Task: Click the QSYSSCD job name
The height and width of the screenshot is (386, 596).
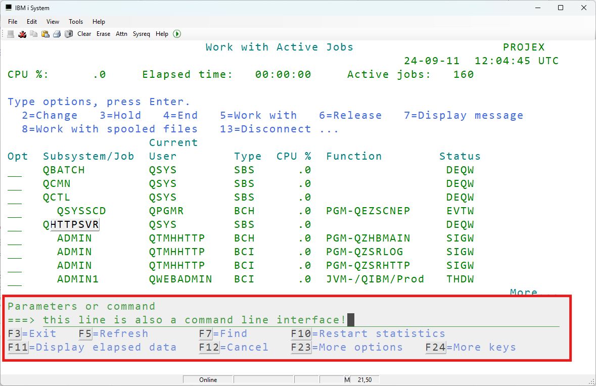Action: 81,211
